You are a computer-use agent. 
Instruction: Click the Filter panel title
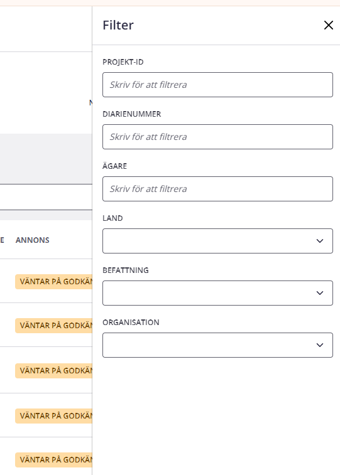118,25
